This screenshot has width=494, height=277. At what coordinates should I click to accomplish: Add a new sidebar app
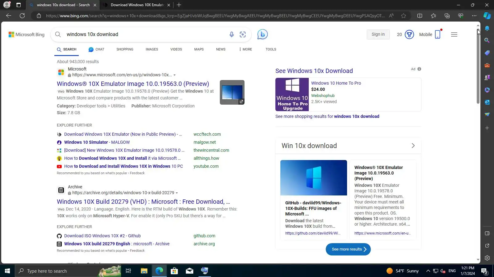click(487, 128)
